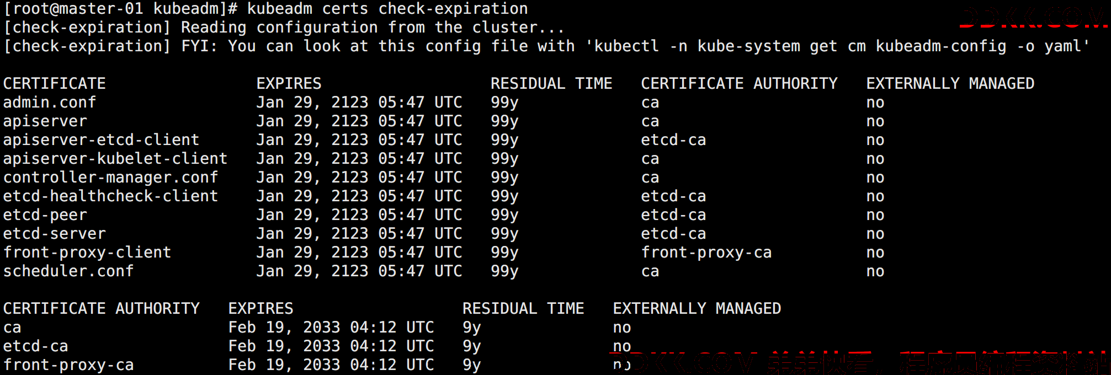The image size is (1111, 375).
Task: Click 'no' externally managed in the apiserver row
Action: point(875,122)
